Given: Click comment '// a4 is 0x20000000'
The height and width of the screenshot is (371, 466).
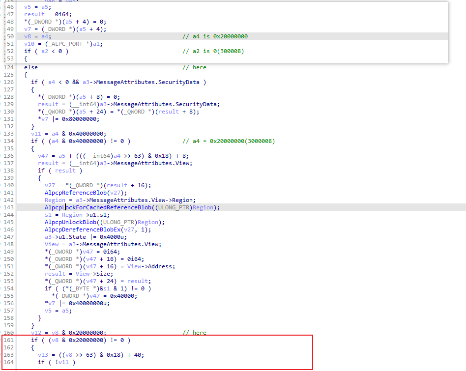Looking at the screenshot, I should (x=215, y=36).
